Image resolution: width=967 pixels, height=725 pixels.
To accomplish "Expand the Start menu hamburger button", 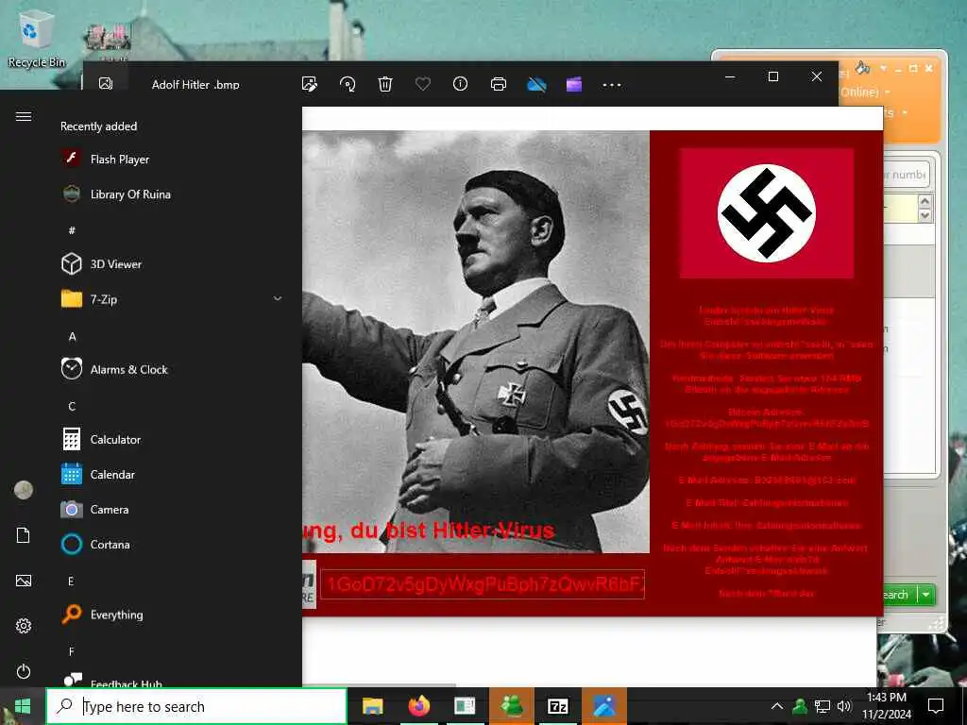I will click(24, 116).
